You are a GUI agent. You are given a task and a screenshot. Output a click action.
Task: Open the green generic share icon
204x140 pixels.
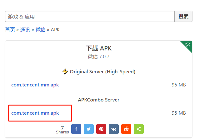(x=139, y=129)
